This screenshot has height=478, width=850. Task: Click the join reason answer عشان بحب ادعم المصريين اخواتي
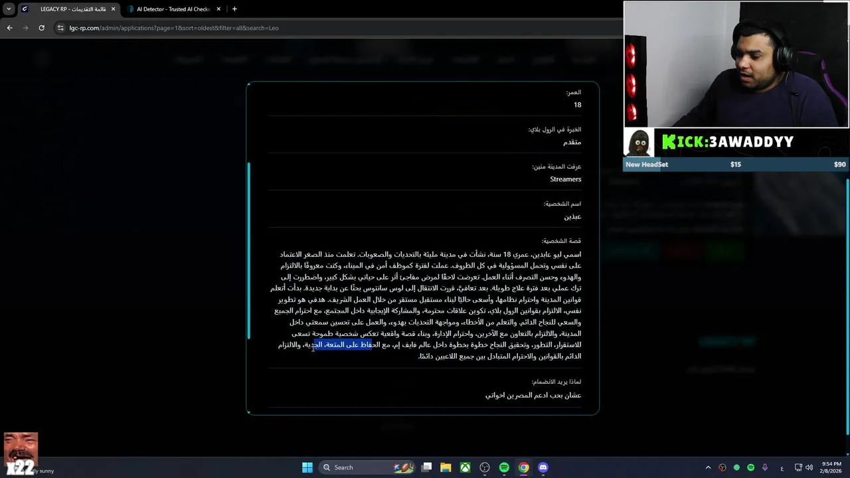533,395
